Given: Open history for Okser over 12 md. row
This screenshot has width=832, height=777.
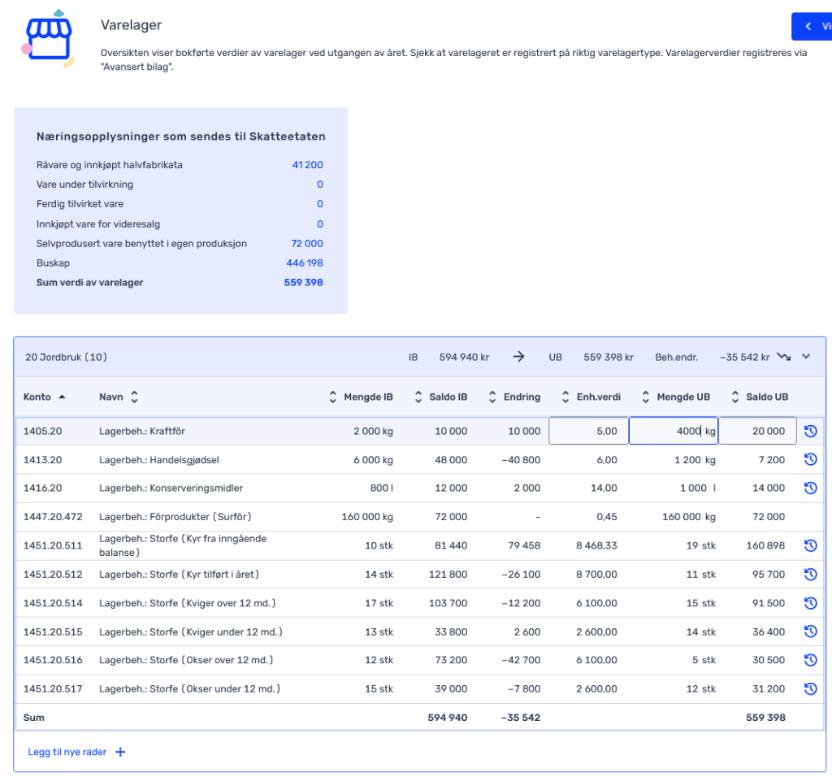Looking at the screenshot, I should [810, 660].
